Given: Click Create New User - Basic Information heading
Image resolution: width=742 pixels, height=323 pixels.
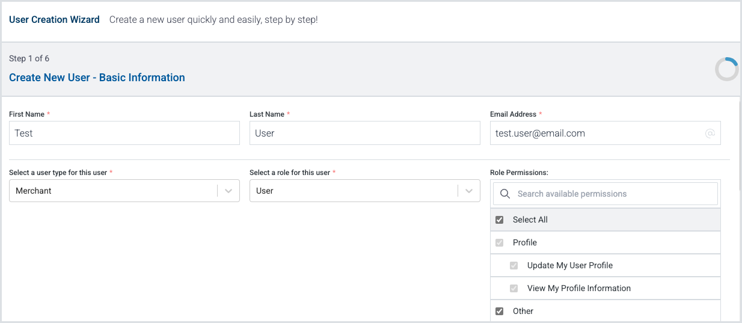Looking at the screenshot, I should point(97,78).
